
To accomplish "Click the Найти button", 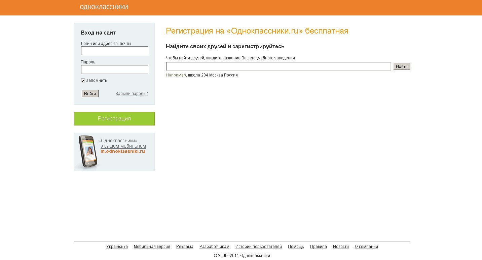I will [402, 66].
